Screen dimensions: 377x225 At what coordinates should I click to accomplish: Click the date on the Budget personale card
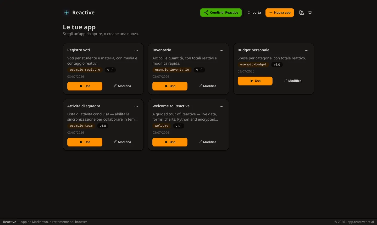coord(246,71)
